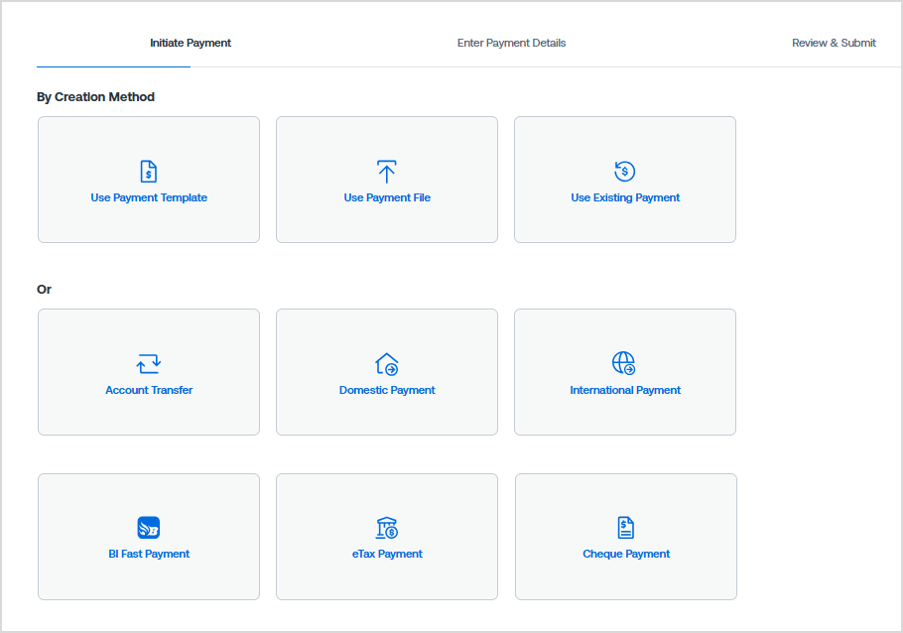Select the Initiate Payment step tab
903x633 pixels.
tap(191, 44)
